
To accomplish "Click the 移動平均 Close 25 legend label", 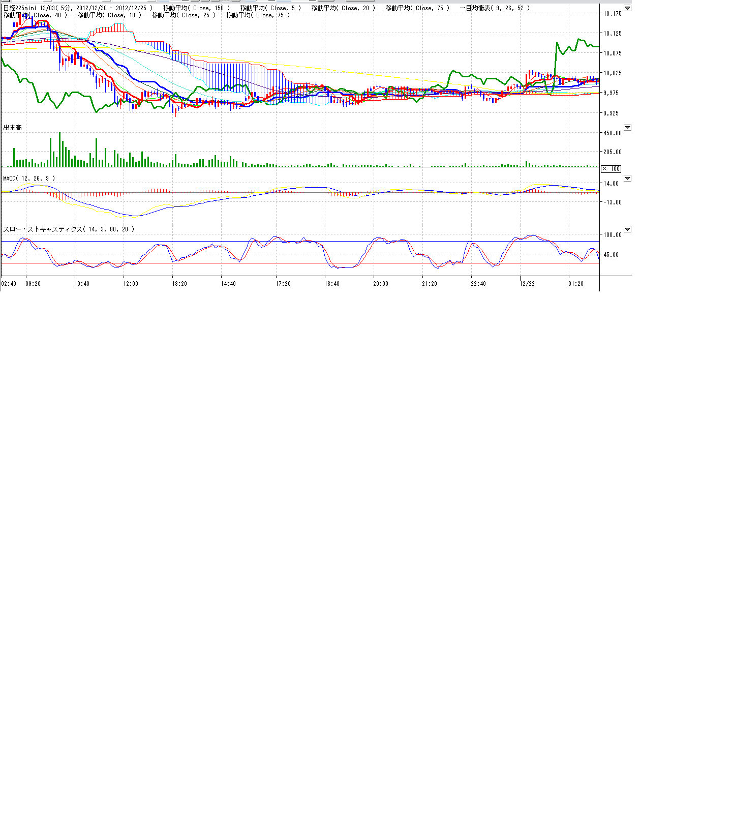I will tap(184, 15).
